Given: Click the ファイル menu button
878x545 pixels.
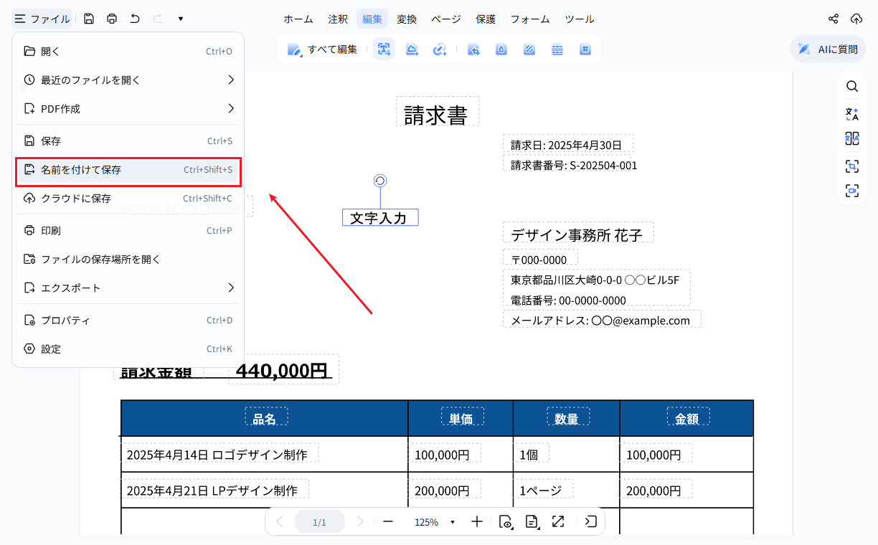Looking at the screenshot, I should (42, 19).
